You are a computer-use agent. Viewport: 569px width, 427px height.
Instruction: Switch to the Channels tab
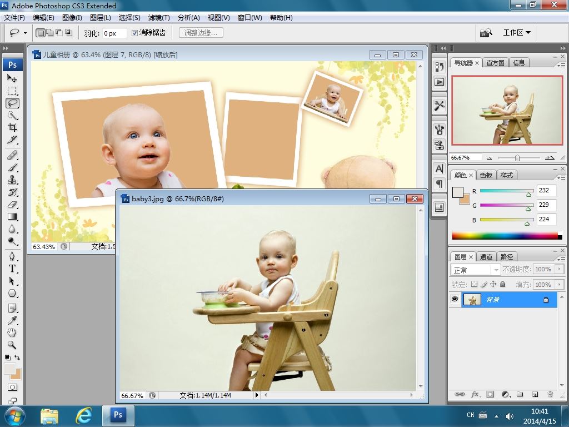tap(486, 257)
